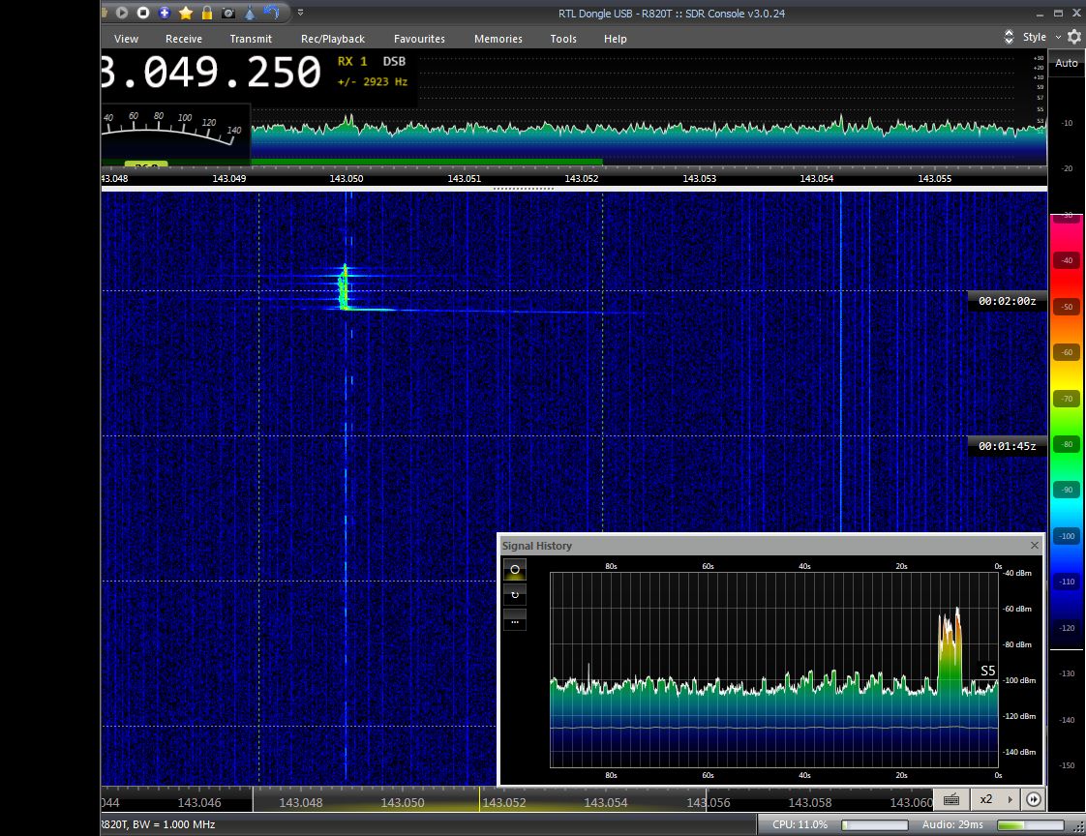This screenshot has width=1086, height=836.
Task: Click the green filter passband bar under the spectrum
Action: [427, 163]
